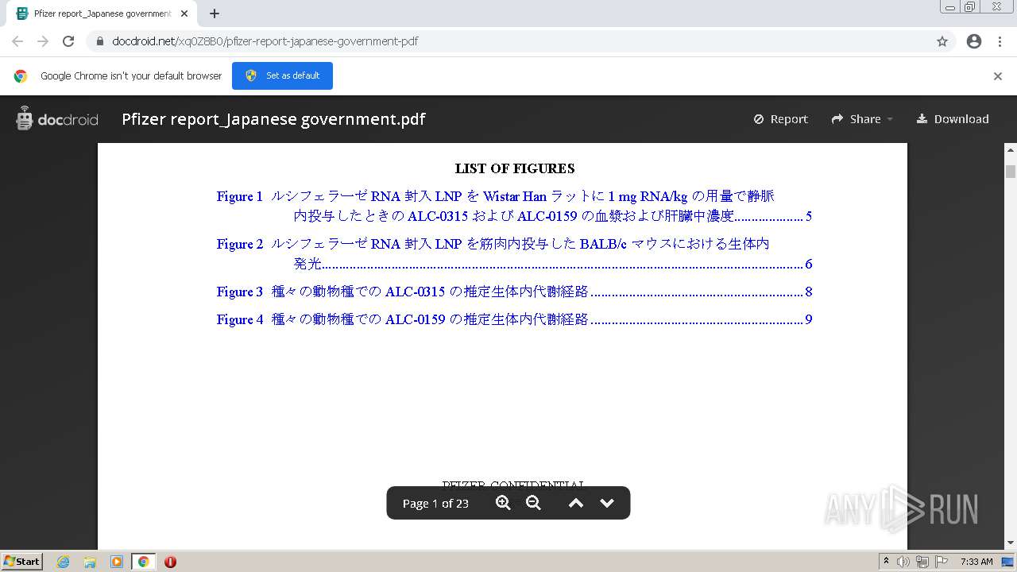
Task: Open the Share dropdown
Action: (862, 119)
